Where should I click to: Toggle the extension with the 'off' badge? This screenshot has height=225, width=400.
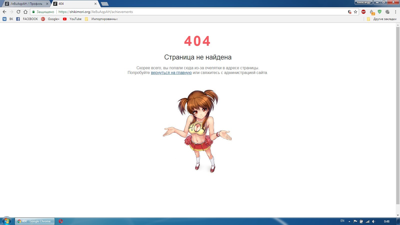click(372, 12)
